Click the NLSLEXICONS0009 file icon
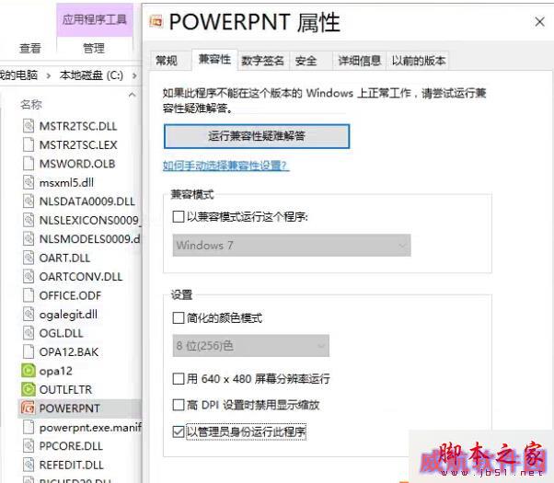Screen dimensions: 554x483 29,220
